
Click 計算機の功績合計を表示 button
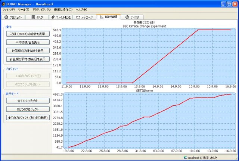[28, 51]
